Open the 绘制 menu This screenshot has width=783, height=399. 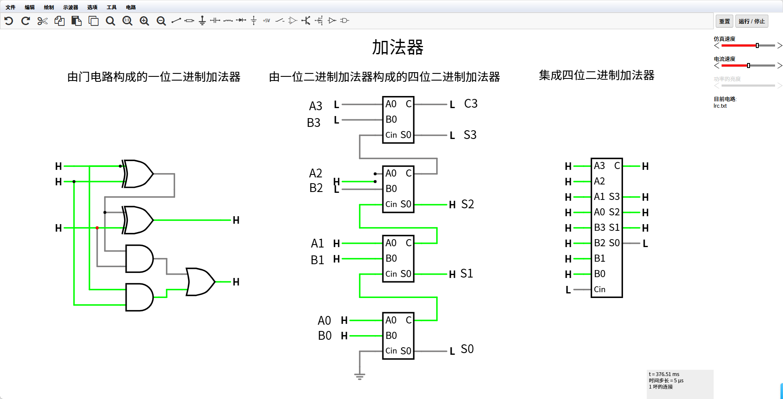[x=49, y=7]
